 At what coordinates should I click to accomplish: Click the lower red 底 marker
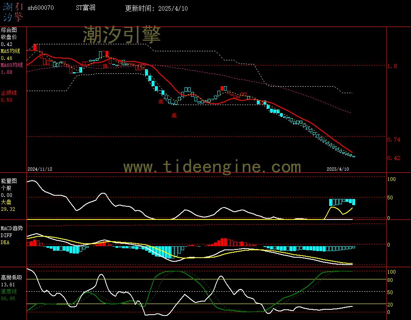(x=174, y=116)
